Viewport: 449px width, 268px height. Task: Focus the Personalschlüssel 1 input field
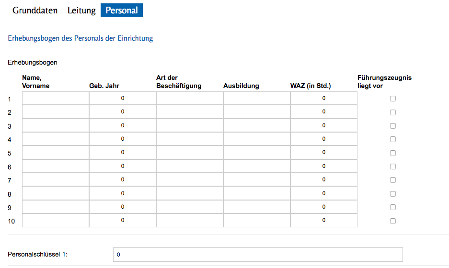[258, 255]
